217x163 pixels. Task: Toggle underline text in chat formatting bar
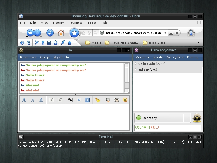(41, 100)
